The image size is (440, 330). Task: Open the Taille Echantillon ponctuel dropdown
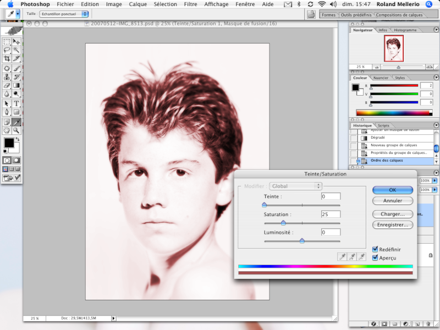coord(64,14)
